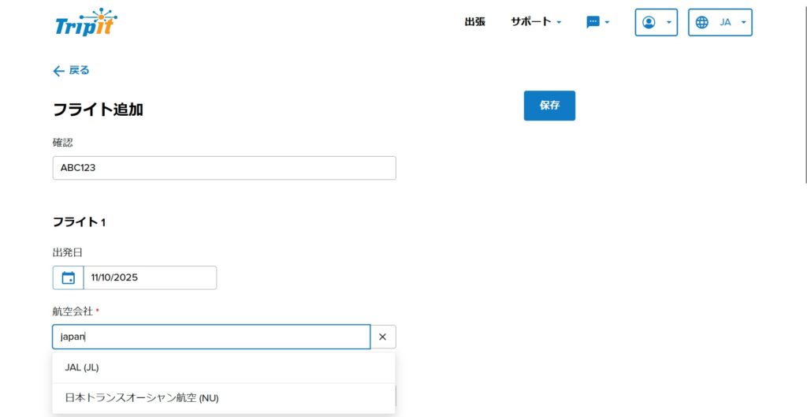Open the chat messages icon
The height and width of the screenshot is (417, 807).
click(593, 22)
